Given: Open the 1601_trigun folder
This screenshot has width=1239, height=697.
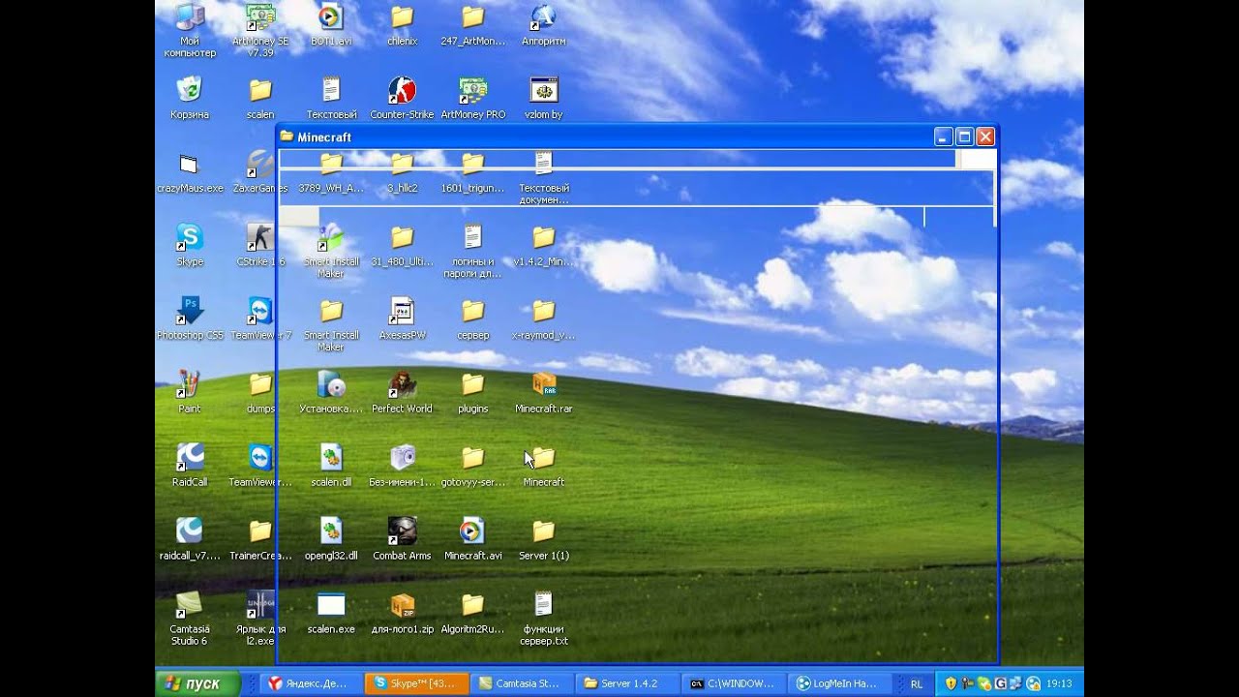Looking at the screenshot, I should 473,171.
